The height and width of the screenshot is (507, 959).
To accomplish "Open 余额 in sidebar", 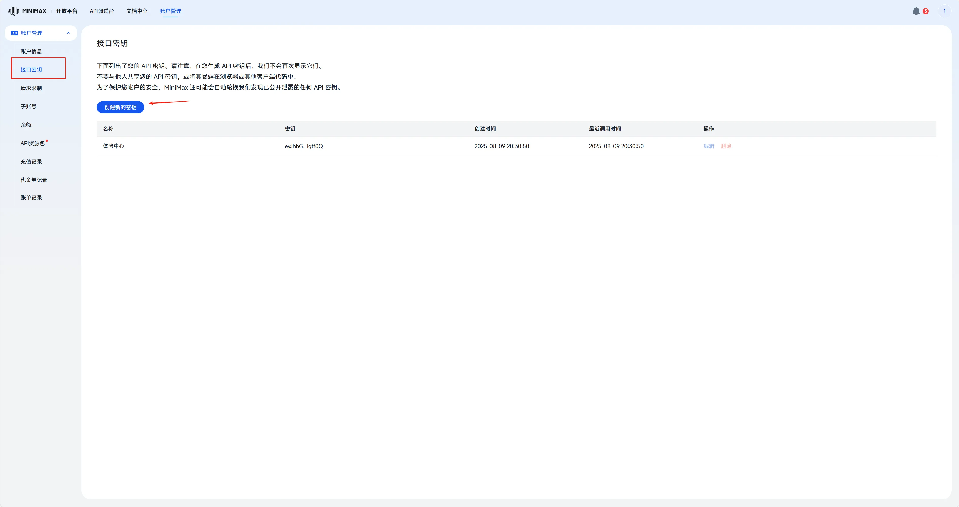I will tap(26, 125).
